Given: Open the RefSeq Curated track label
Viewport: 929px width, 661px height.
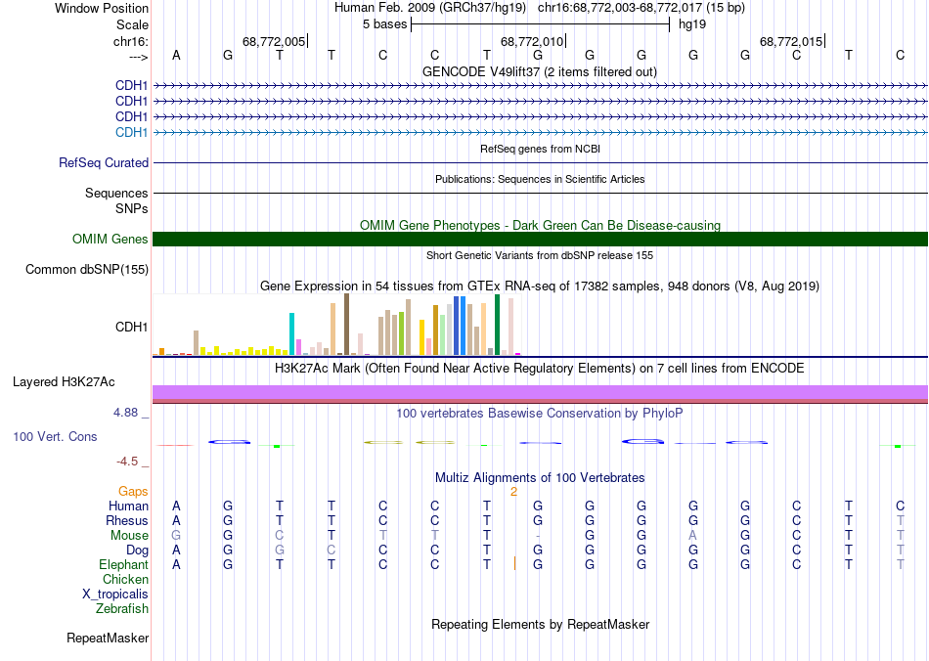Looking at the screenshot, I should [x=104, y=163].
